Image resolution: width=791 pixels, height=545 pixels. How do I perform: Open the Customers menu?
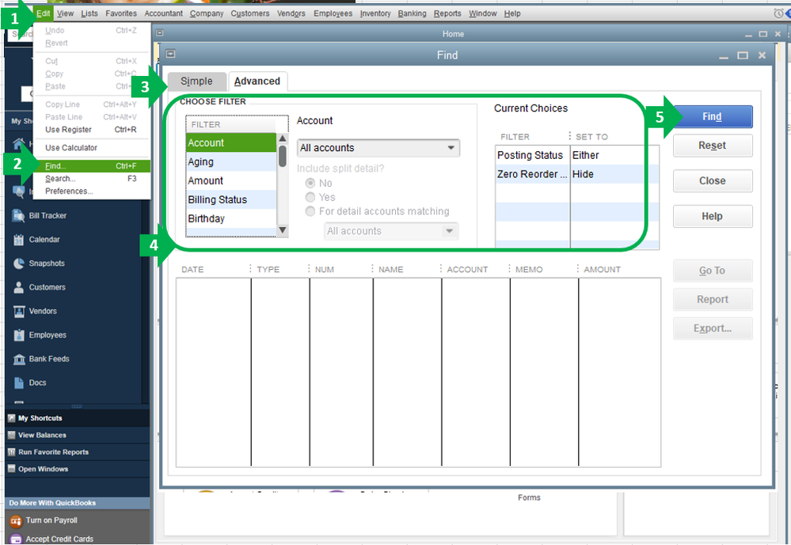pos(249,13)
